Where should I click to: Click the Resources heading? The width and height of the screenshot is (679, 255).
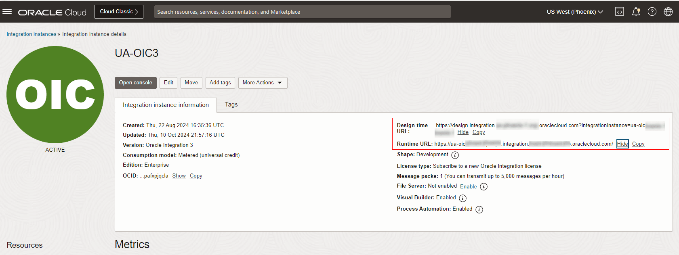pyautogui.click(x=25, y=245)
